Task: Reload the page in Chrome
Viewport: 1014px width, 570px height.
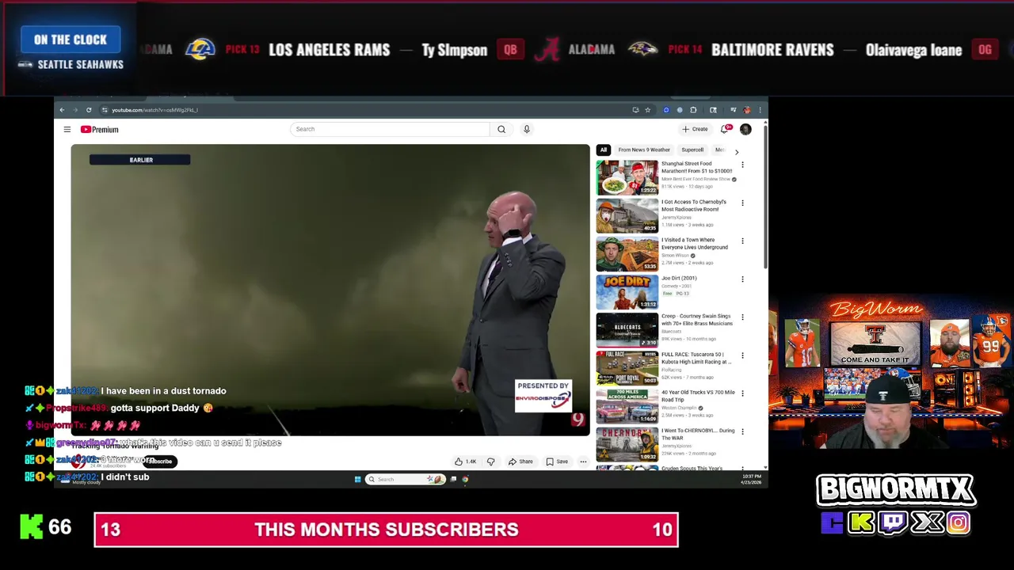Action: point(89,110)
